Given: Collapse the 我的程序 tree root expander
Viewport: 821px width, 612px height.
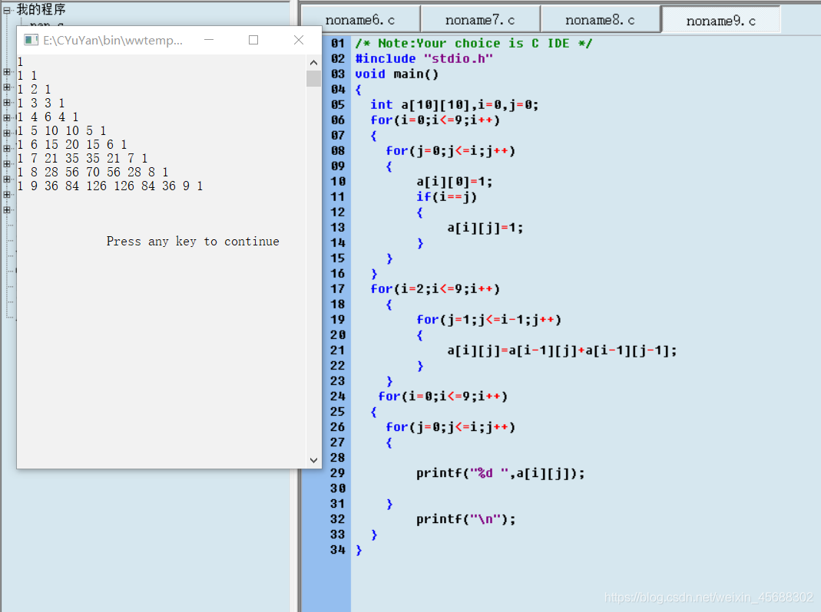Looking at the screenshot, I should tap(6, 10).
